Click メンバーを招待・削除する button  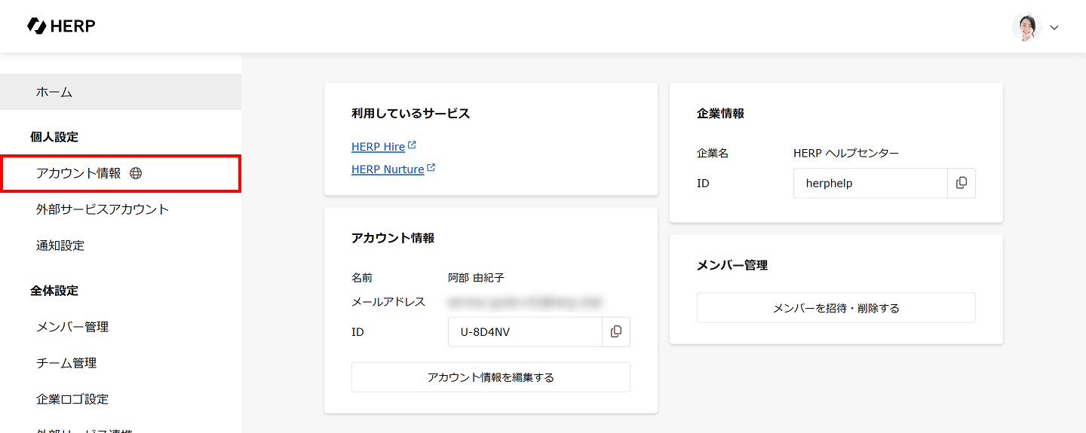pyautogui.click(x=836, y=308)
